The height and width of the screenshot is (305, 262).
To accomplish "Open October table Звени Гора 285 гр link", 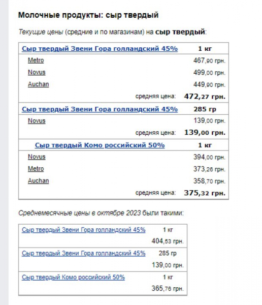I will pyautogui.click(x=84, y=254).
